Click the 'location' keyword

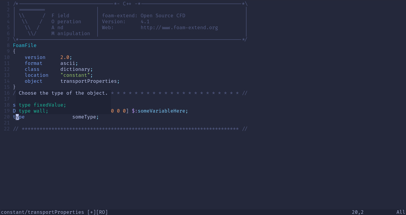click(x=37, y=75)
